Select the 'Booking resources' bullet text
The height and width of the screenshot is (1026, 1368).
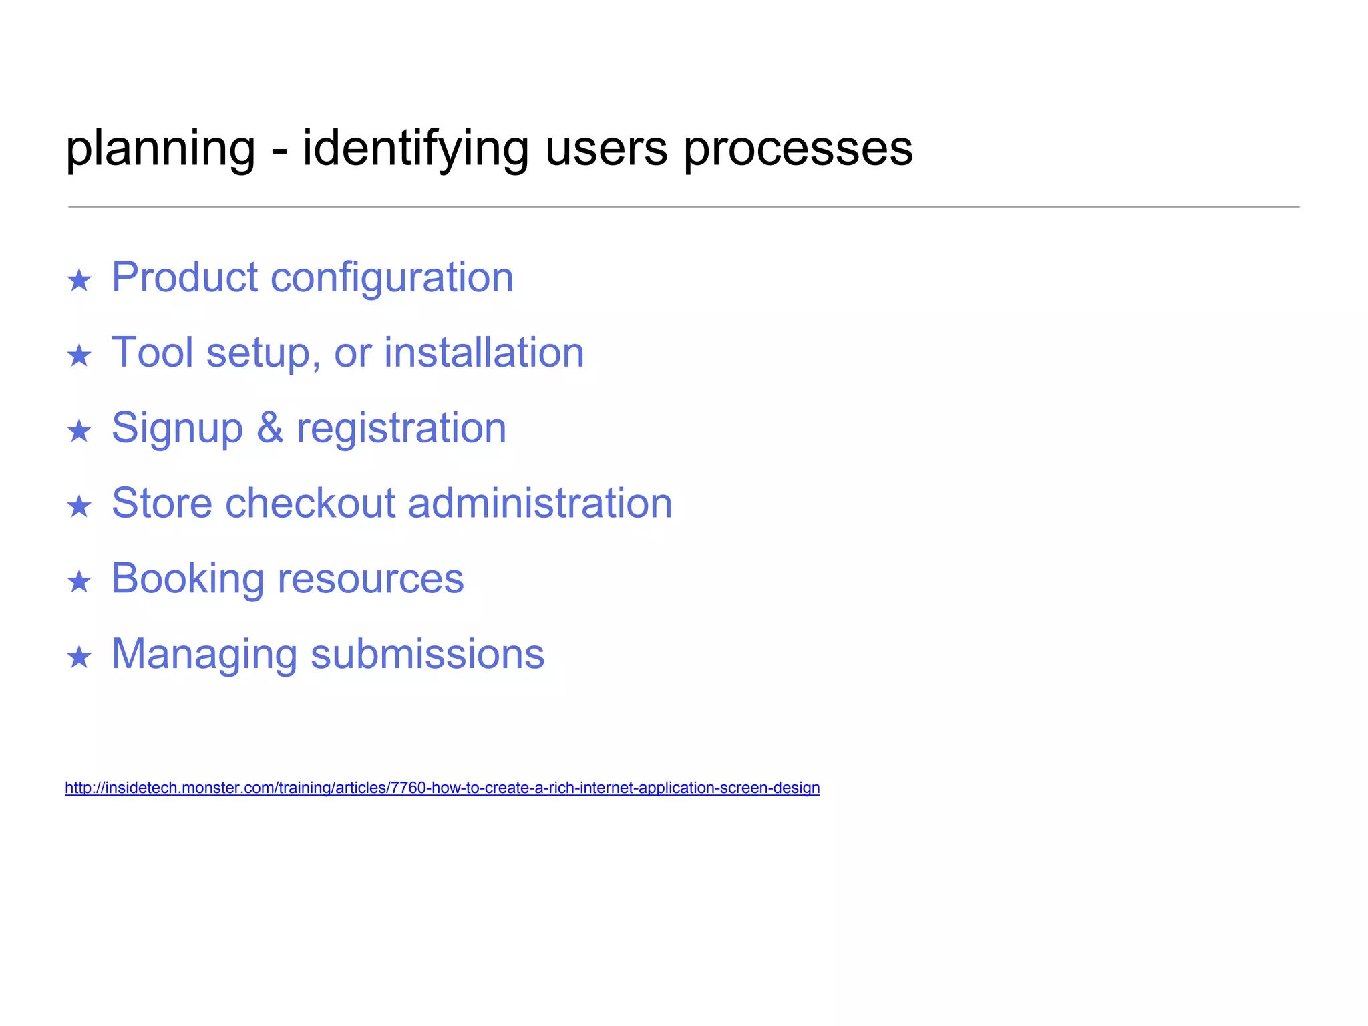tap(288, 578)
